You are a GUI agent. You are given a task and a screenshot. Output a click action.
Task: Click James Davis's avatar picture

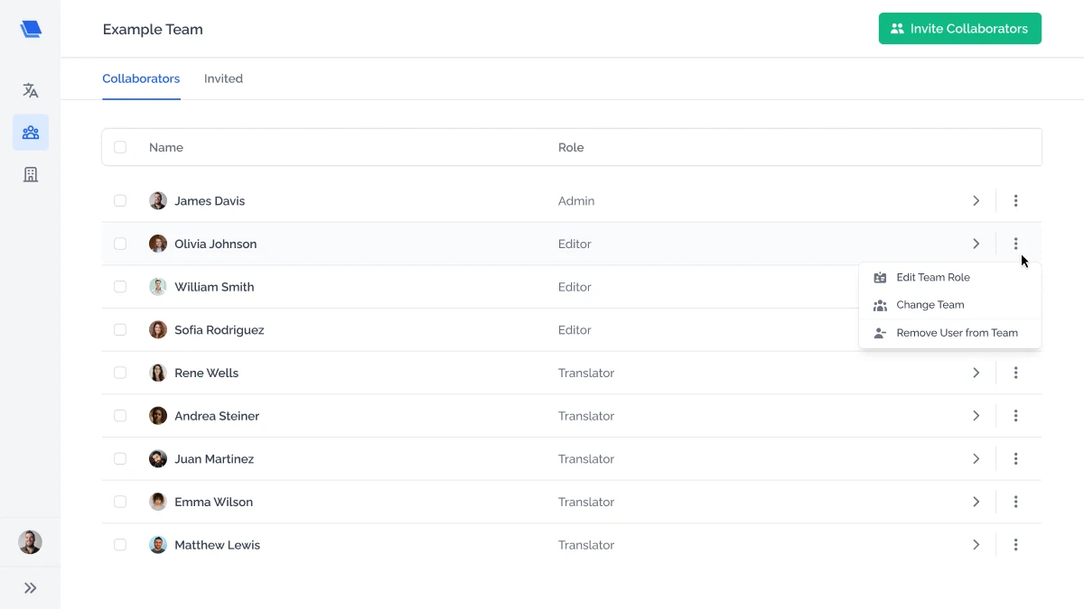coord(158,201)
